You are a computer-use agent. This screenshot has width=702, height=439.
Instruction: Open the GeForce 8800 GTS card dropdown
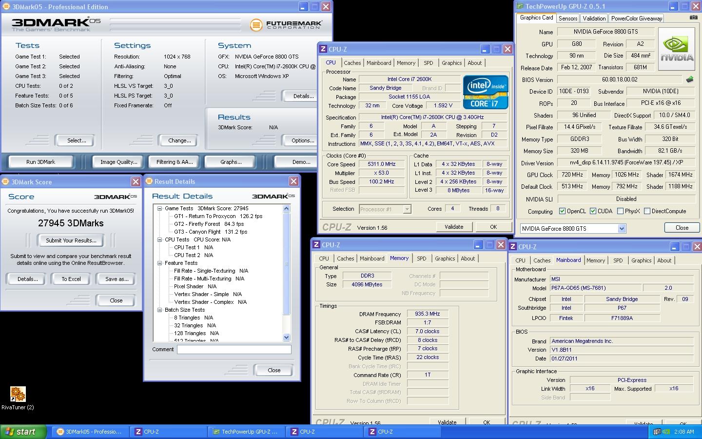click(x=622, y=228)
